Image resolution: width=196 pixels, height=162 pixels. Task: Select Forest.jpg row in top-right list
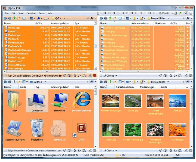point(144,43)
